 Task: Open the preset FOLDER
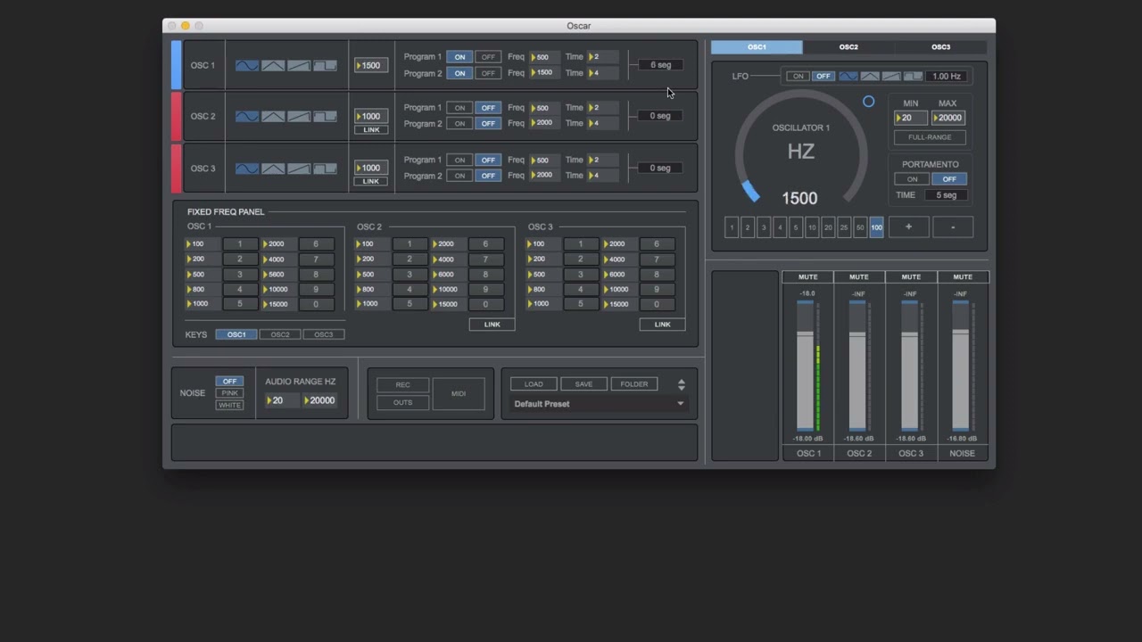click(634, 384)
